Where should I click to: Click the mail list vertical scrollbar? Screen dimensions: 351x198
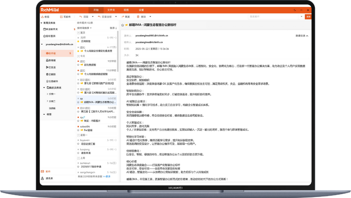pyautogui.click(x=118, y=52)
